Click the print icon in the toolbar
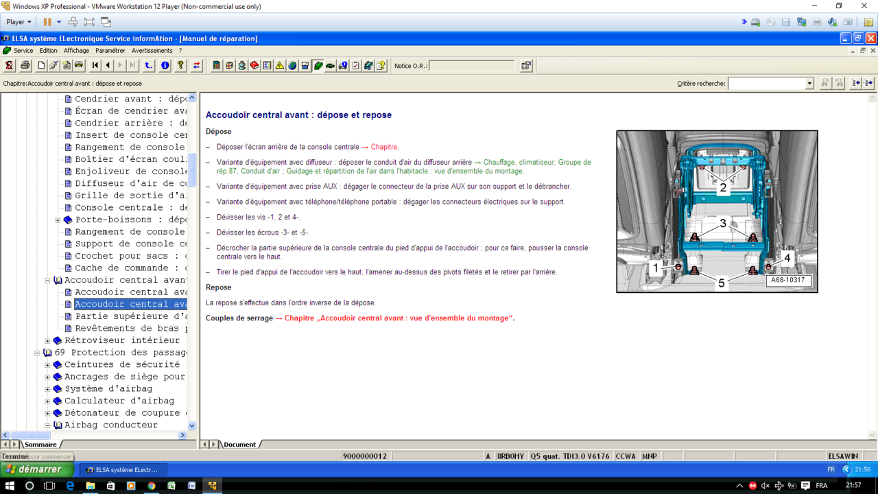The width and height of the screenshot is (878, 494). tap(26, 65)
